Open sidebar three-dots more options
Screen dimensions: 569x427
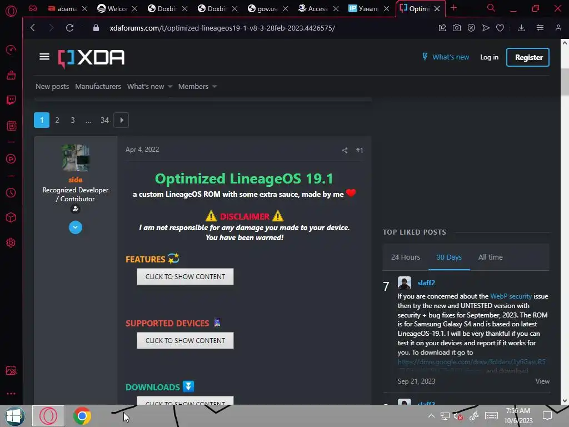pyautogui.click(x=11, y=393)
